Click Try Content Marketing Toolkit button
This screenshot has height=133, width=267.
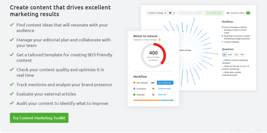click(39, 118)
